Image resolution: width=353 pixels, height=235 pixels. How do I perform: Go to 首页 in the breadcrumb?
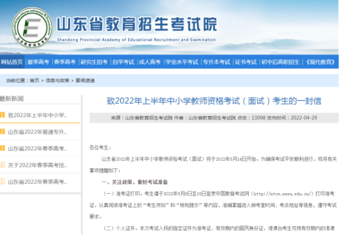[35, 81]
